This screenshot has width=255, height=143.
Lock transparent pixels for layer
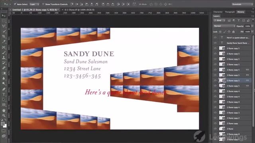[x=220, y=32]
